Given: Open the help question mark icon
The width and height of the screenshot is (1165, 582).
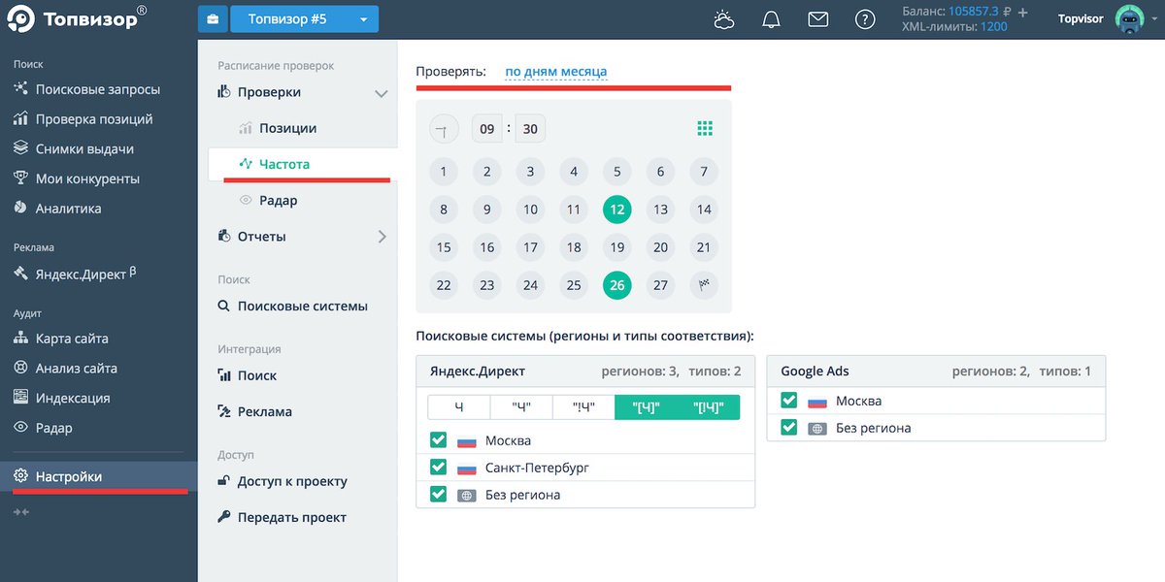Looking at the screenshot, I should pyautogui.click(x=865, y=18).
